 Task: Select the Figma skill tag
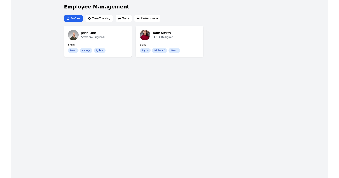pyautogui.click(x=145, y=50)
